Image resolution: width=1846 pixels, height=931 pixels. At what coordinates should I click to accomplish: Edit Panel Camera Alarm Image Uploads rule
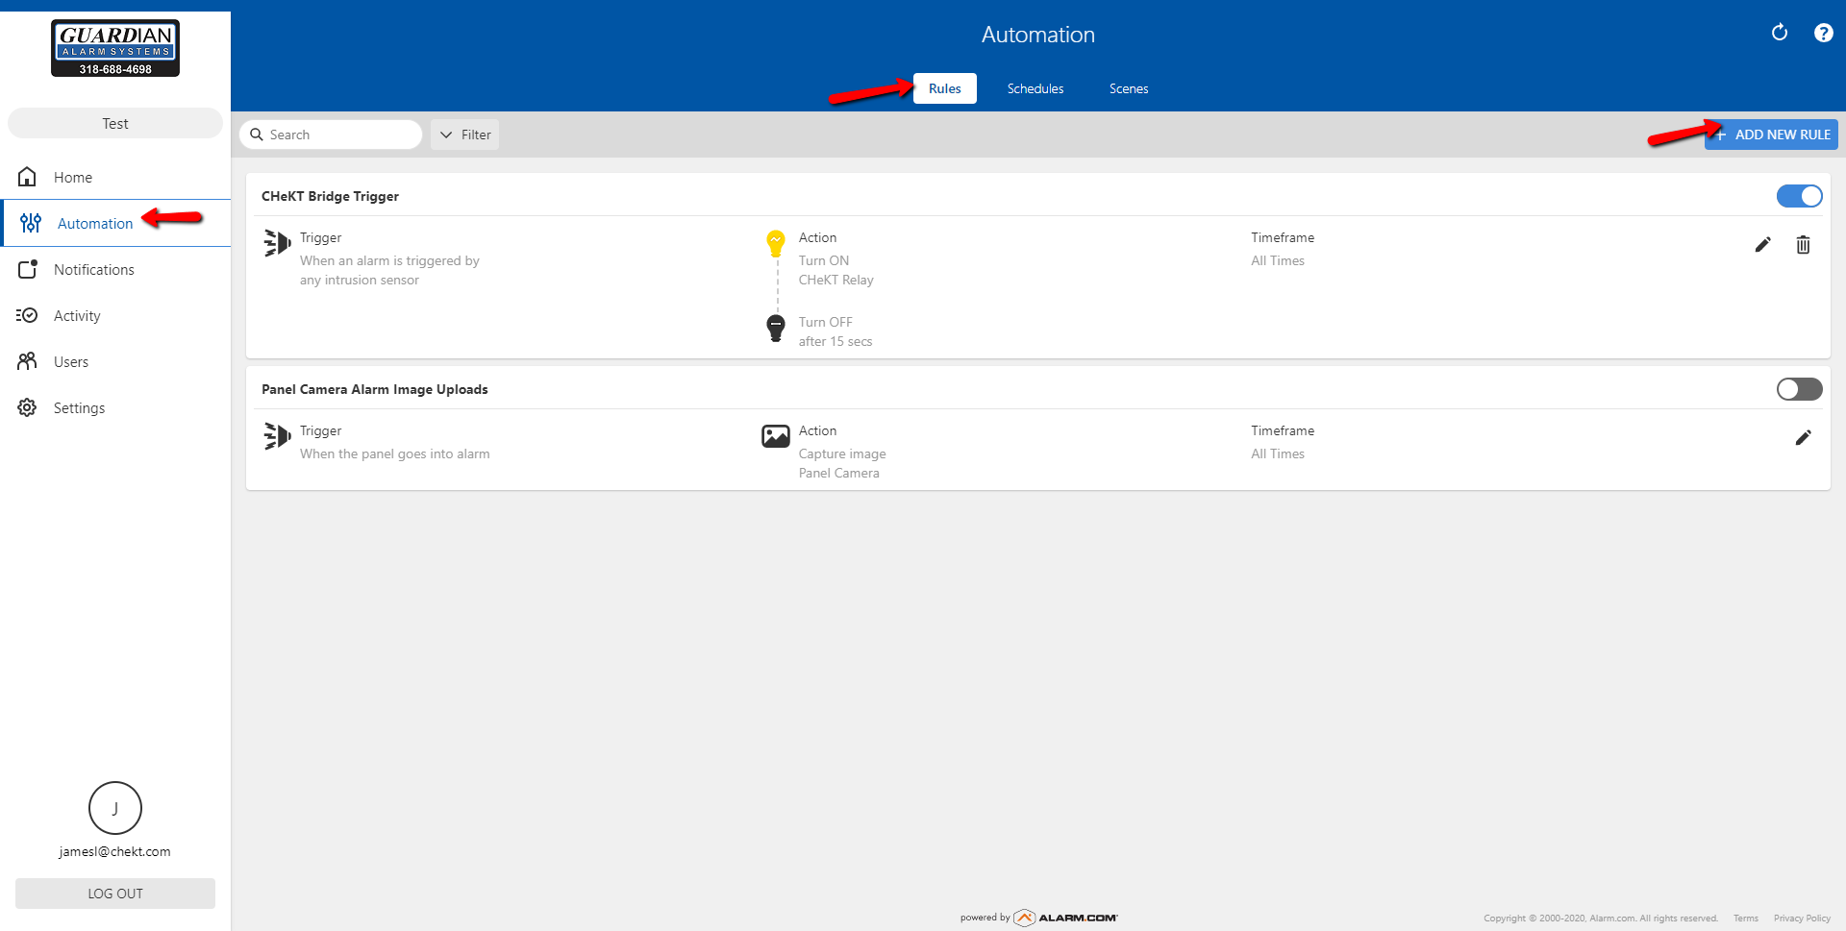(x=1803, y=438)
